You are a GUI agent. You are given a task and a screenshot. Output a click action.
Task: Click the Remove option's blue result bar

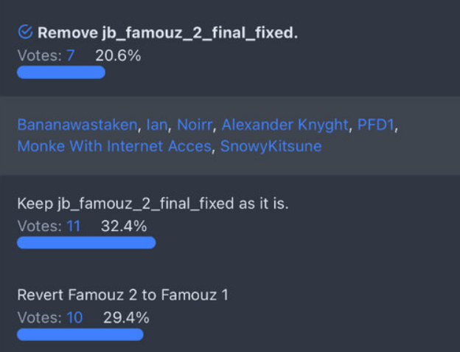[x=61, y=72]
